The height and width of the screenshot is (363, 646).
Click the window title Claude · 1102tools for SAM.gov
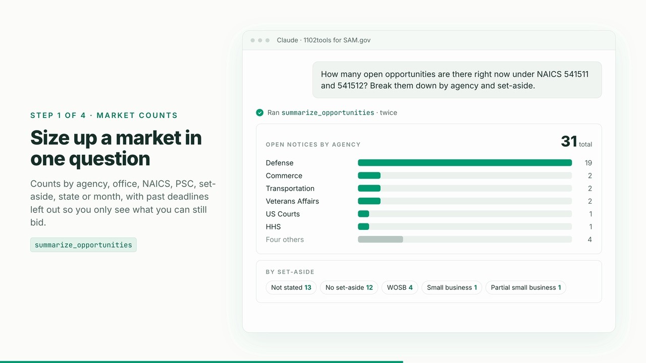click(324, 40)
